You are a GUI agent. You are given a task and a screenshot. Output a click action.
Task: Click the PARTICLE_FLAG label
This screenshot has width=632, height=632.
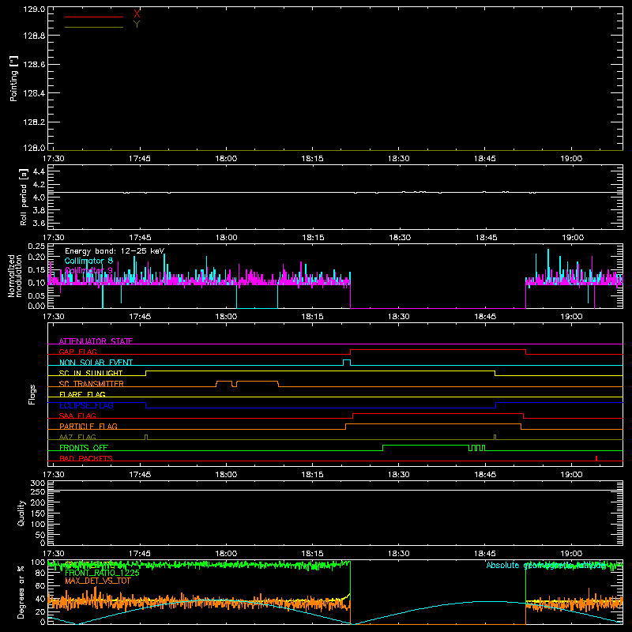pos(88,426)
